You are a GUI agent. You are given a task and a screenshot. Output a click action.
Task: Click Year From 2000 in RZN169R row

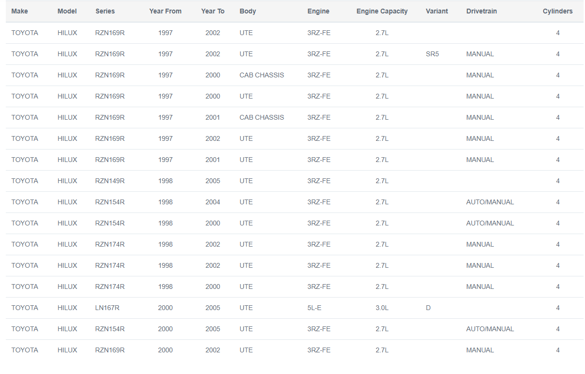[x=165, y=350]
